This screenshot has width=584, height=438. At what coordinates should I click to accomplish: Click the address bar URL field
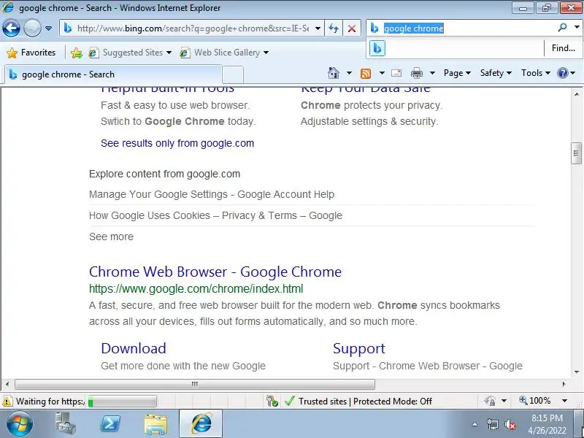[x=193, y=28]
